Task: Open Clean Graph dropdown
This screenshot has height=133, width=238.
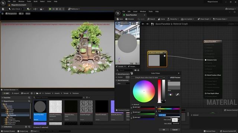Action: [204, 19]
